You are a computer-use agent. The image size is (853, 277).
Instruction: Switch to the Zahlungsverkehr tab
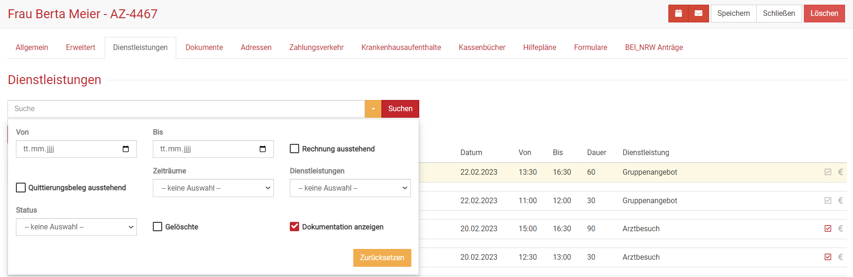click(316, 48)
